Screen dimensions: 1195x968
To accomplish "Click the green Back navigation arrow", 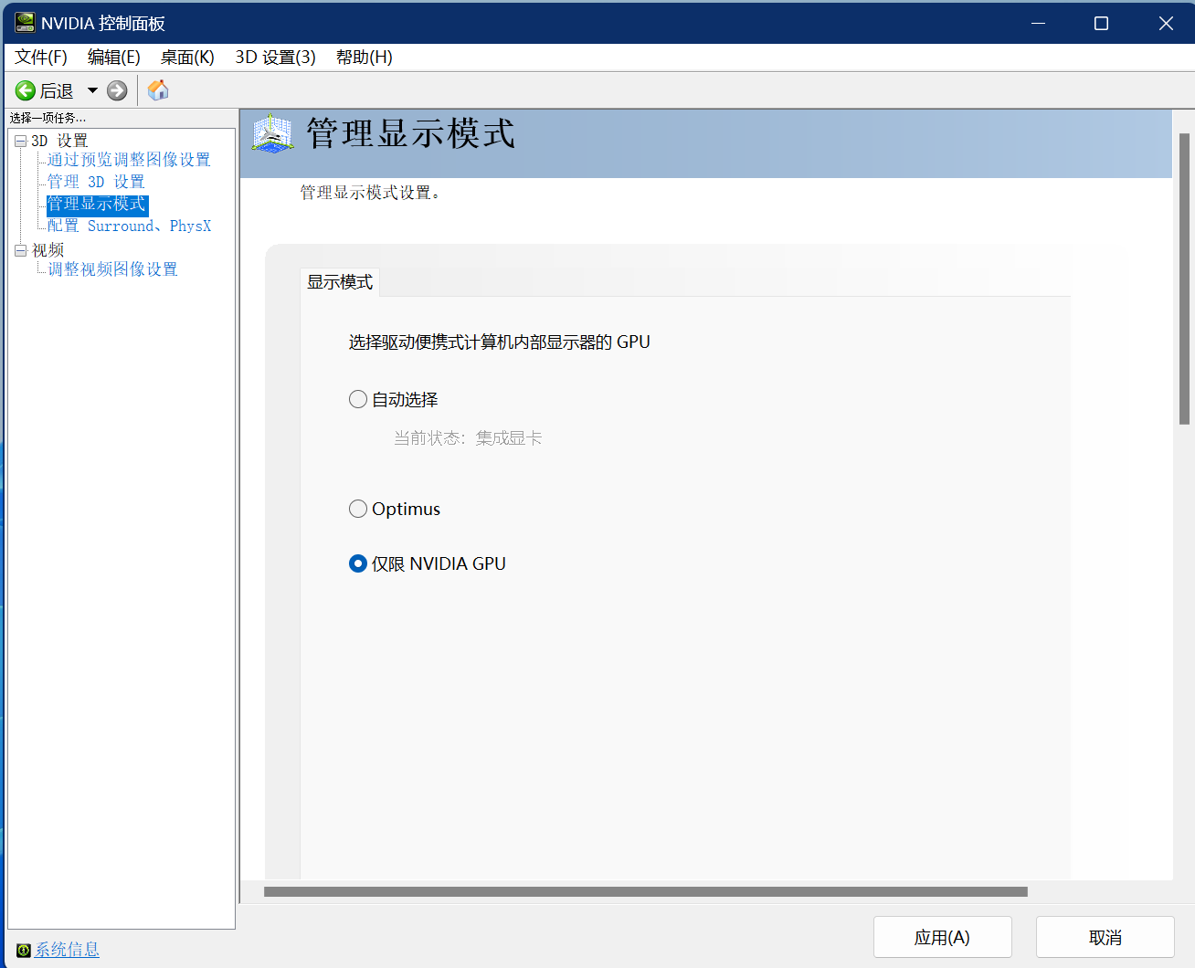I will click(x=26, y=89).
